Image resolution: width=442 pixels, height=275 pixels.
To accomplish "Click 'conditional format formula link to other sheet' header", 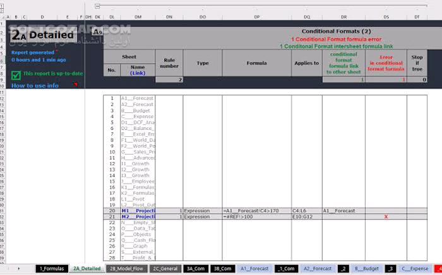I will (343, 63).
